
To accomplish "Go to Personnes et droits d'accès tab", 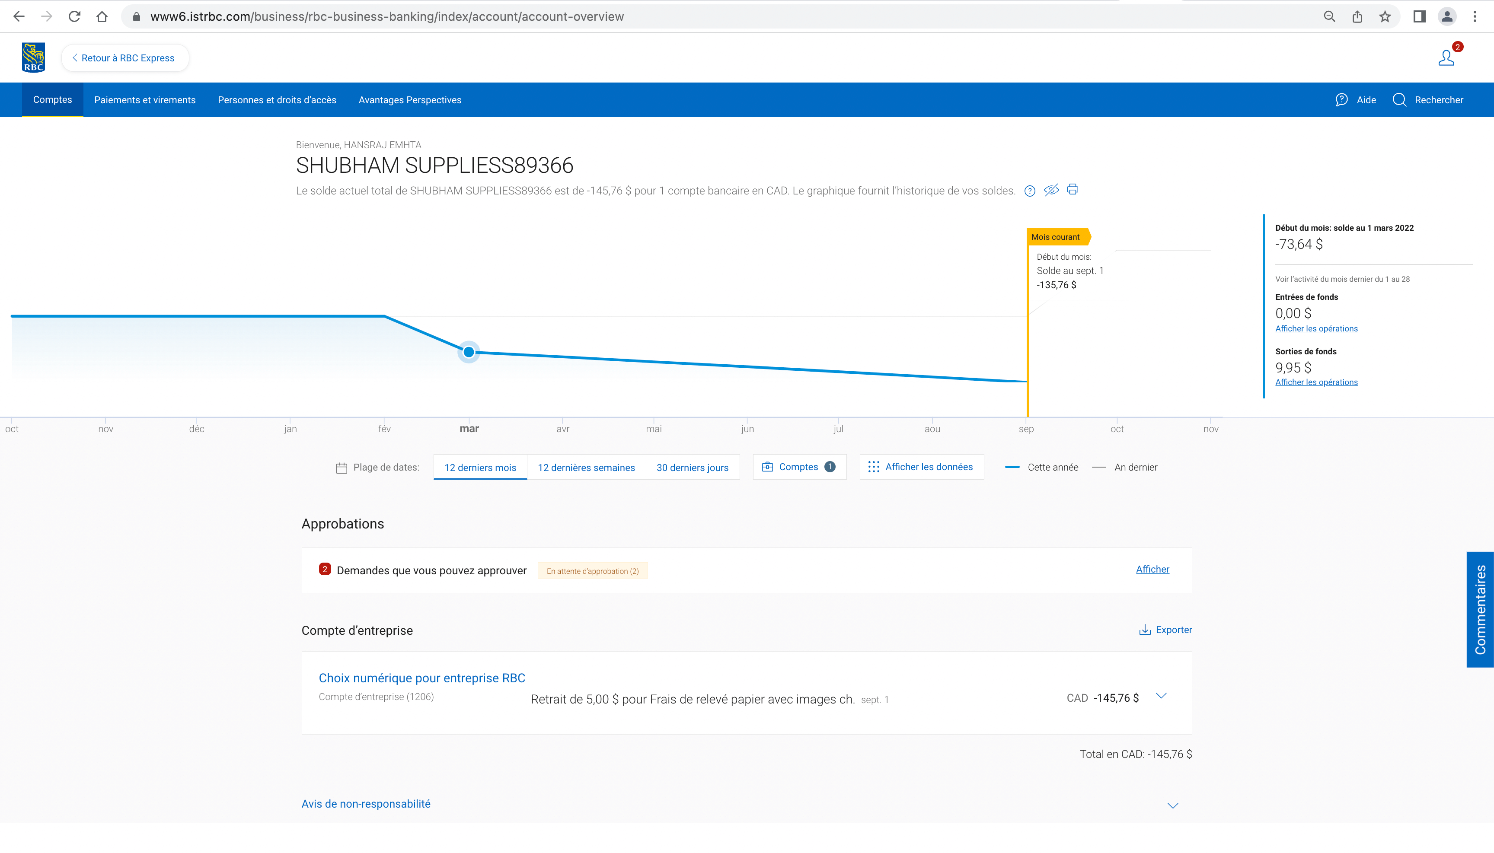I will point(277,100).
